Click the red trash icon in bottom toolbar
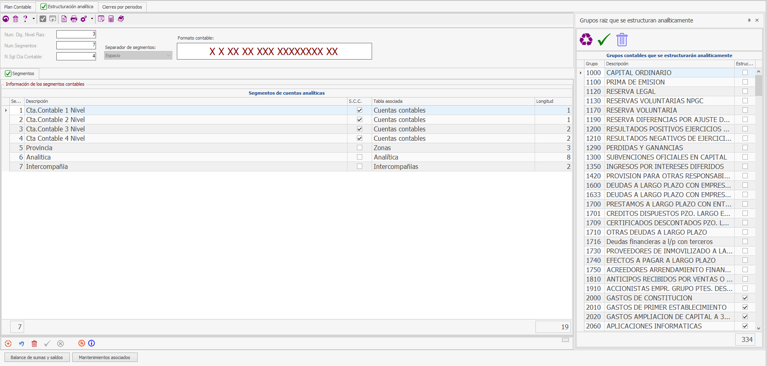Image resolution: width=767 pixels, height=366 pixels. pyautogui.click(x=34, y=344)
